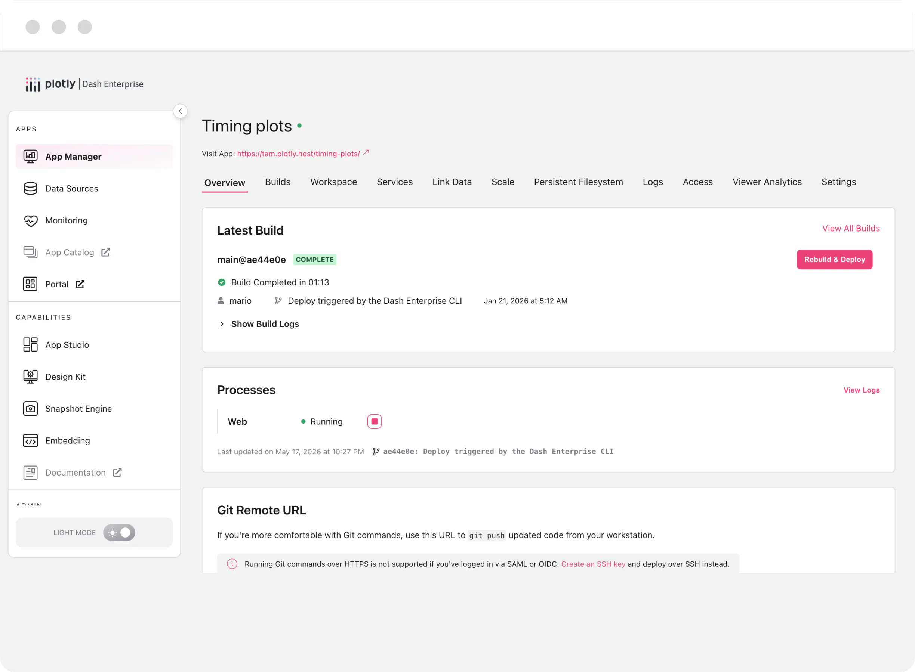915x672 pixels.
Task: Follow the Create an SSH key link
Action: (x=593, y=564)
